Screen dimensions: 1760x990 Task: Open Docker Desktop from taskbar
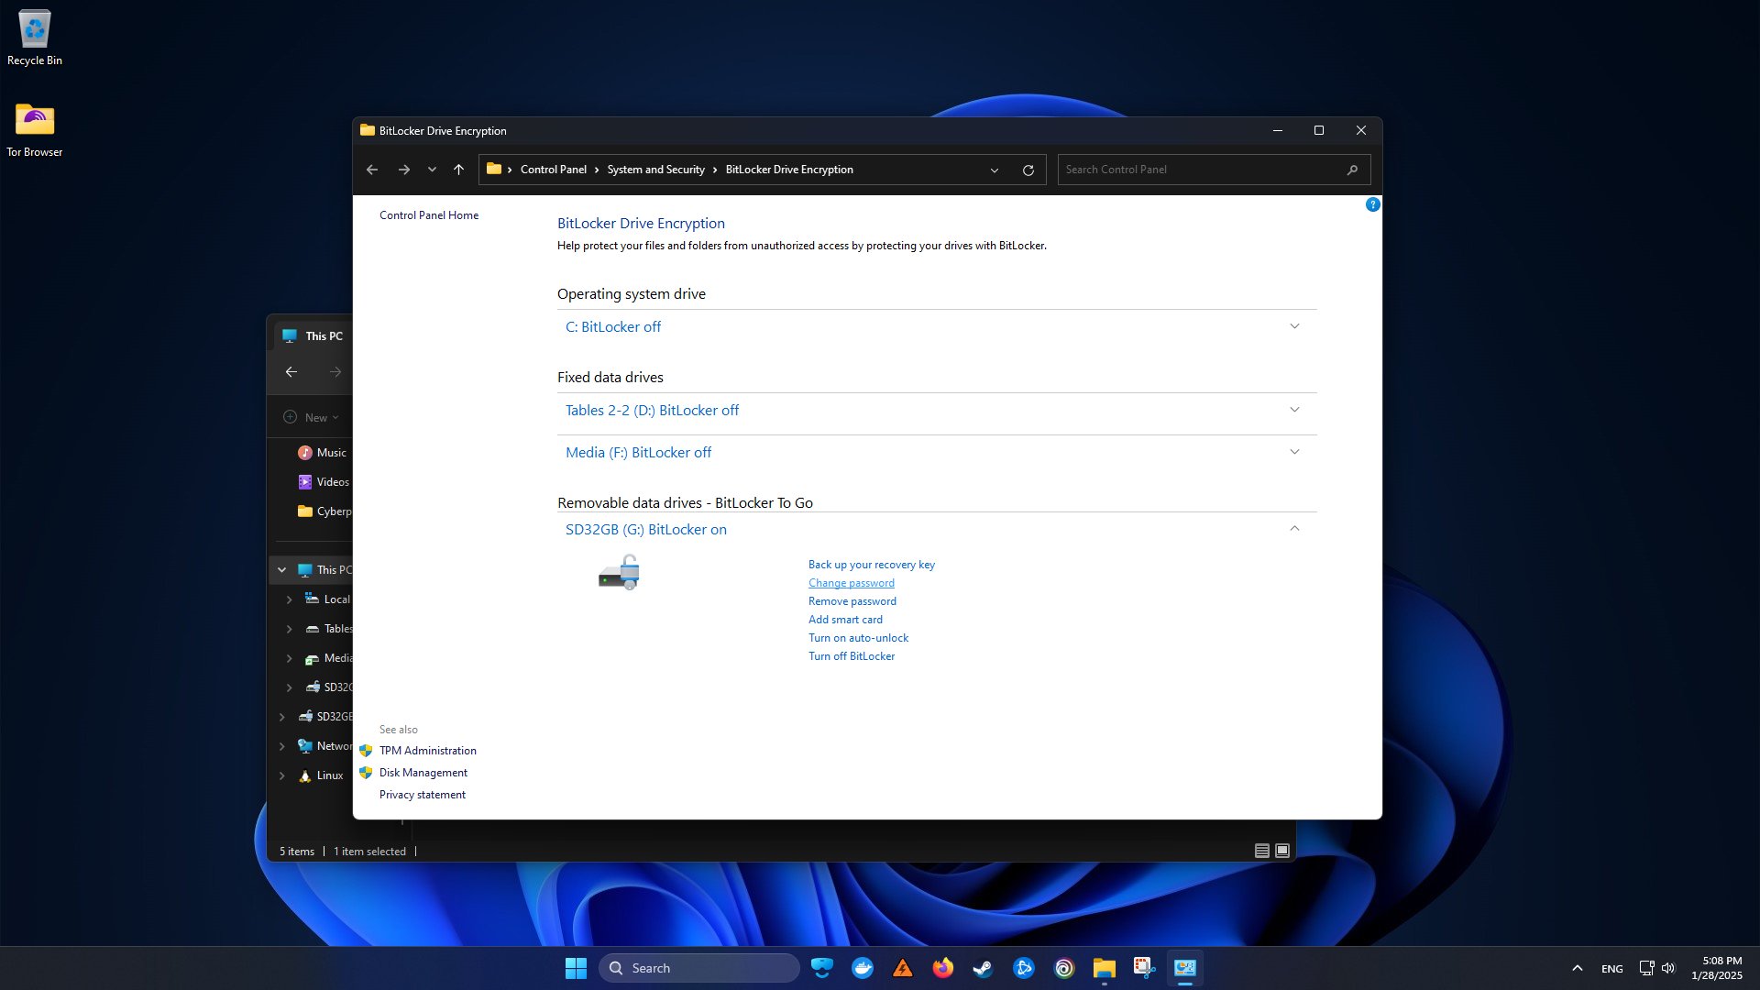tap(863, 968)
